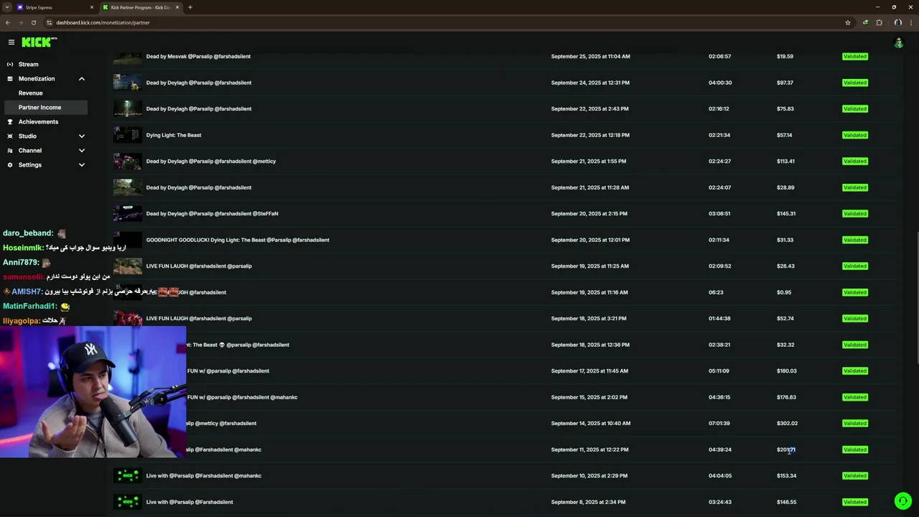Open the hamburger sidebar menu
Viewport: 919px width, 517px height.
pyautogui.click(x=11, y=42)
